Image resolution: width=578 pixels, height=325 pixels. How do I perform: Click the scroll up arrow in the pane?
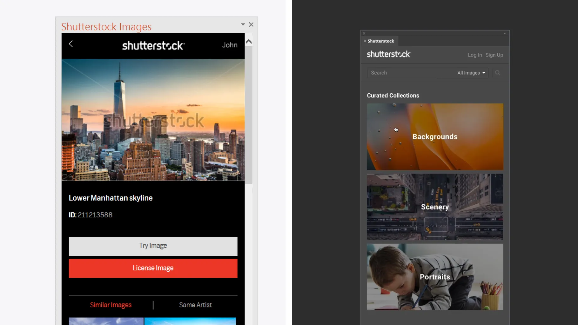coord(249,42)
